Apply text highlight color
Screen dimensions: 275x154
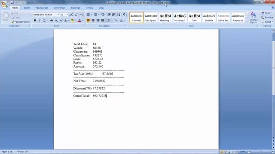pyautogui.click(x=73, y=21)
